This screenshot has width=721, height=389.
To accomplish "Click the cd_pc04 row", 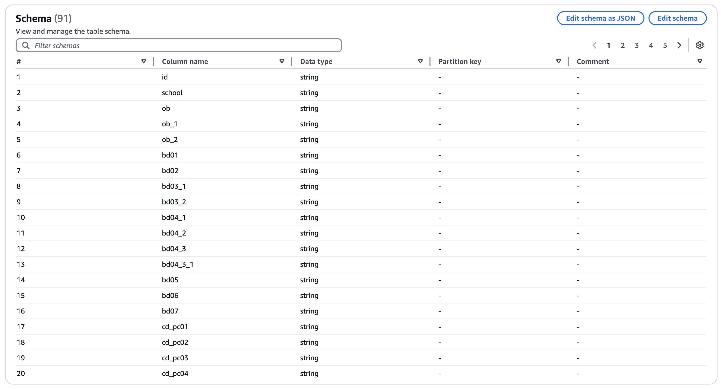I will pos(175,374).
